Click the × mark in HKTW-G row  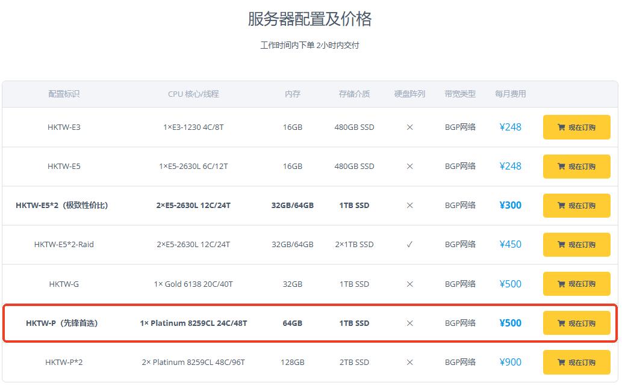pyautogui.click(x=409, y=283)
